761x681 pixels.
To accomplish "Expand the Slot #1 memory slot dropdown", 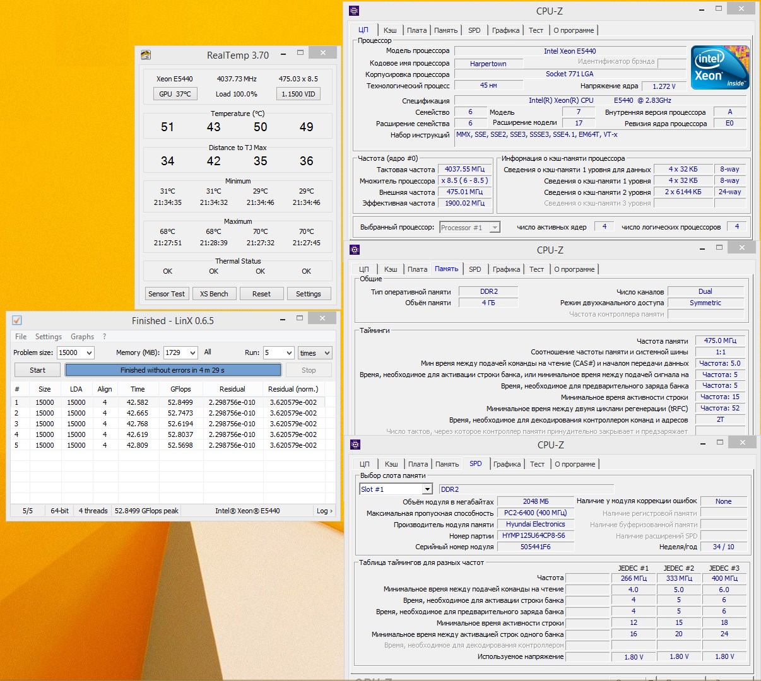I will pyautogui.click(x=427, y=489).
